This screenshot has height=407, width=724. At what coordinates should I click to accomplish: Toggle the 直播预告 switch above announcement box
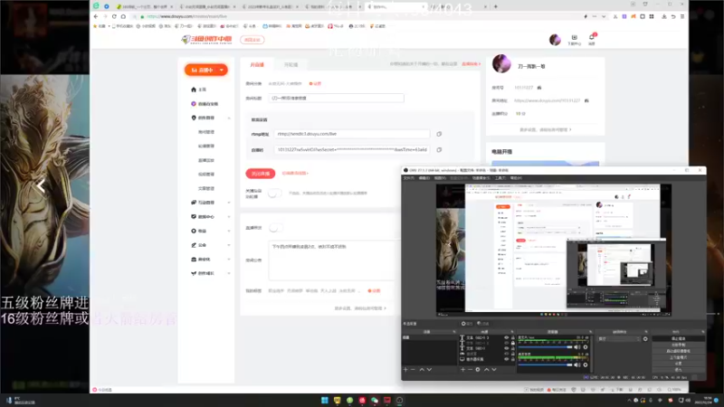(x=276, y=228)
